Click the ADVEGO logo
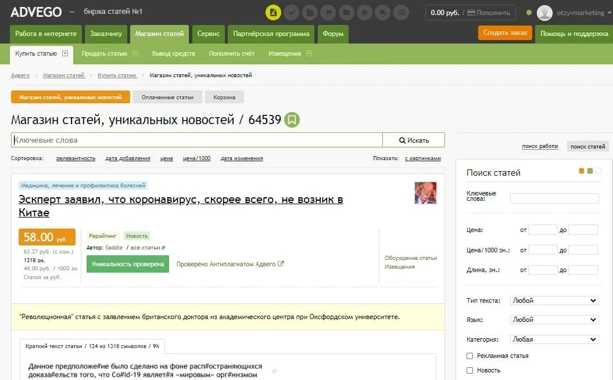The height and width of the screenshot is (380, 613). 36,12
